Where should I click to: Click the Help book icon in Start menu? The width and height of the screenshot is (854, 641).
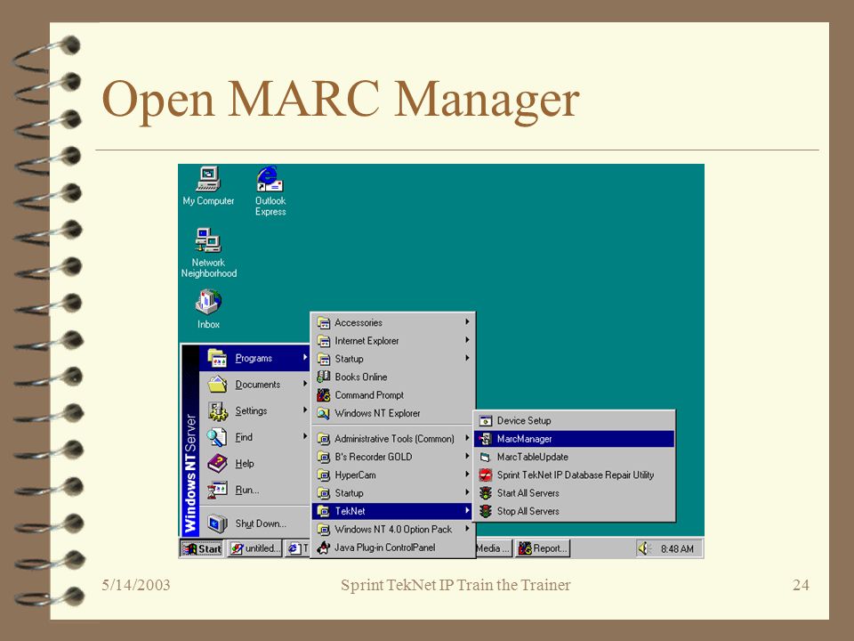pyautogui.click(x=217, y=463)
